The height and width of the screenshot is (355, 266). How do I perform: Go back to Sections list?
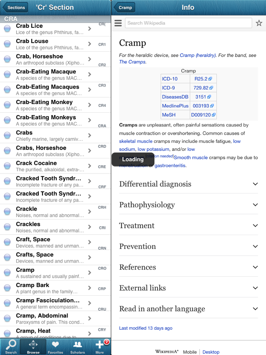pyautogui.click(x=15, y=7)
